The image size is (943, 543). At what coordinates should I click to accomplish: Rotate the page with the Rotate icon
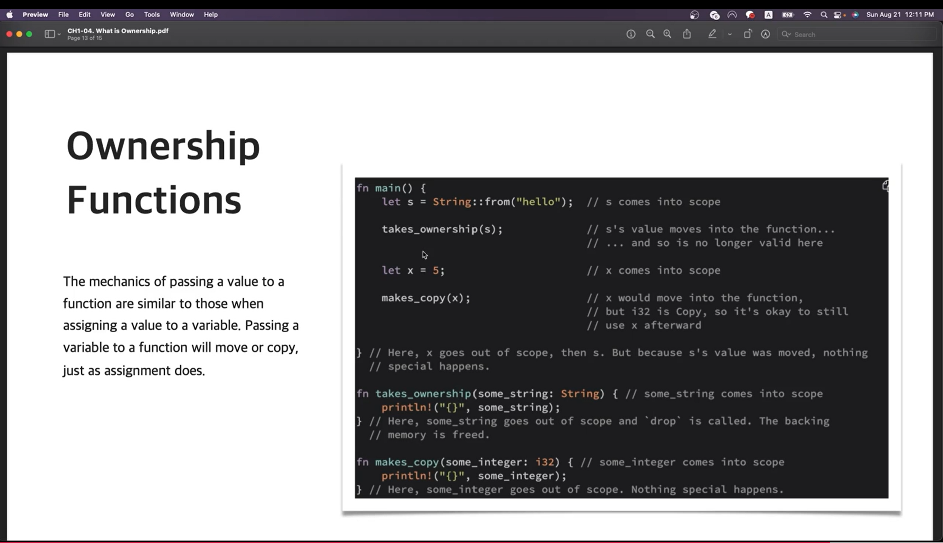pyautogui.click(x=747, y=34)
